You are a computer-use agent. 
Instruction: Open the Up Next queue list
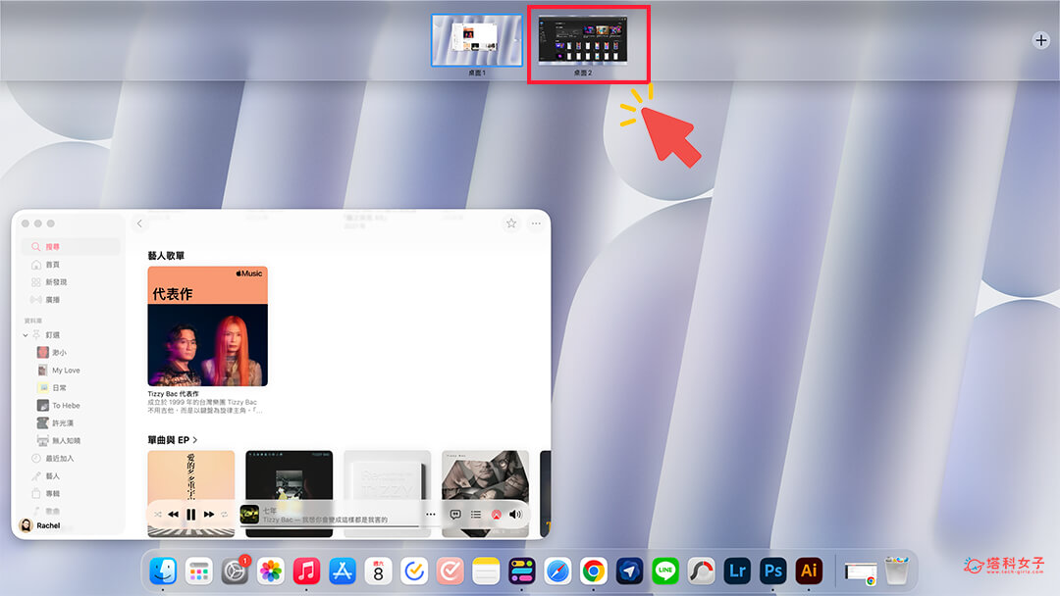(x=475, y=514)
